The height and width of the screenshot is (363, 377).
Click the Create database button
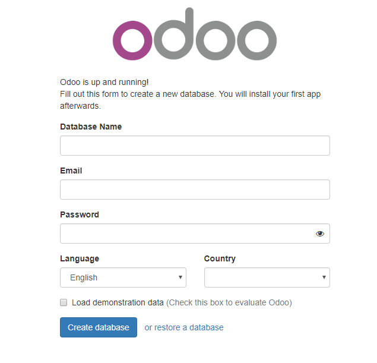[99, 327]
